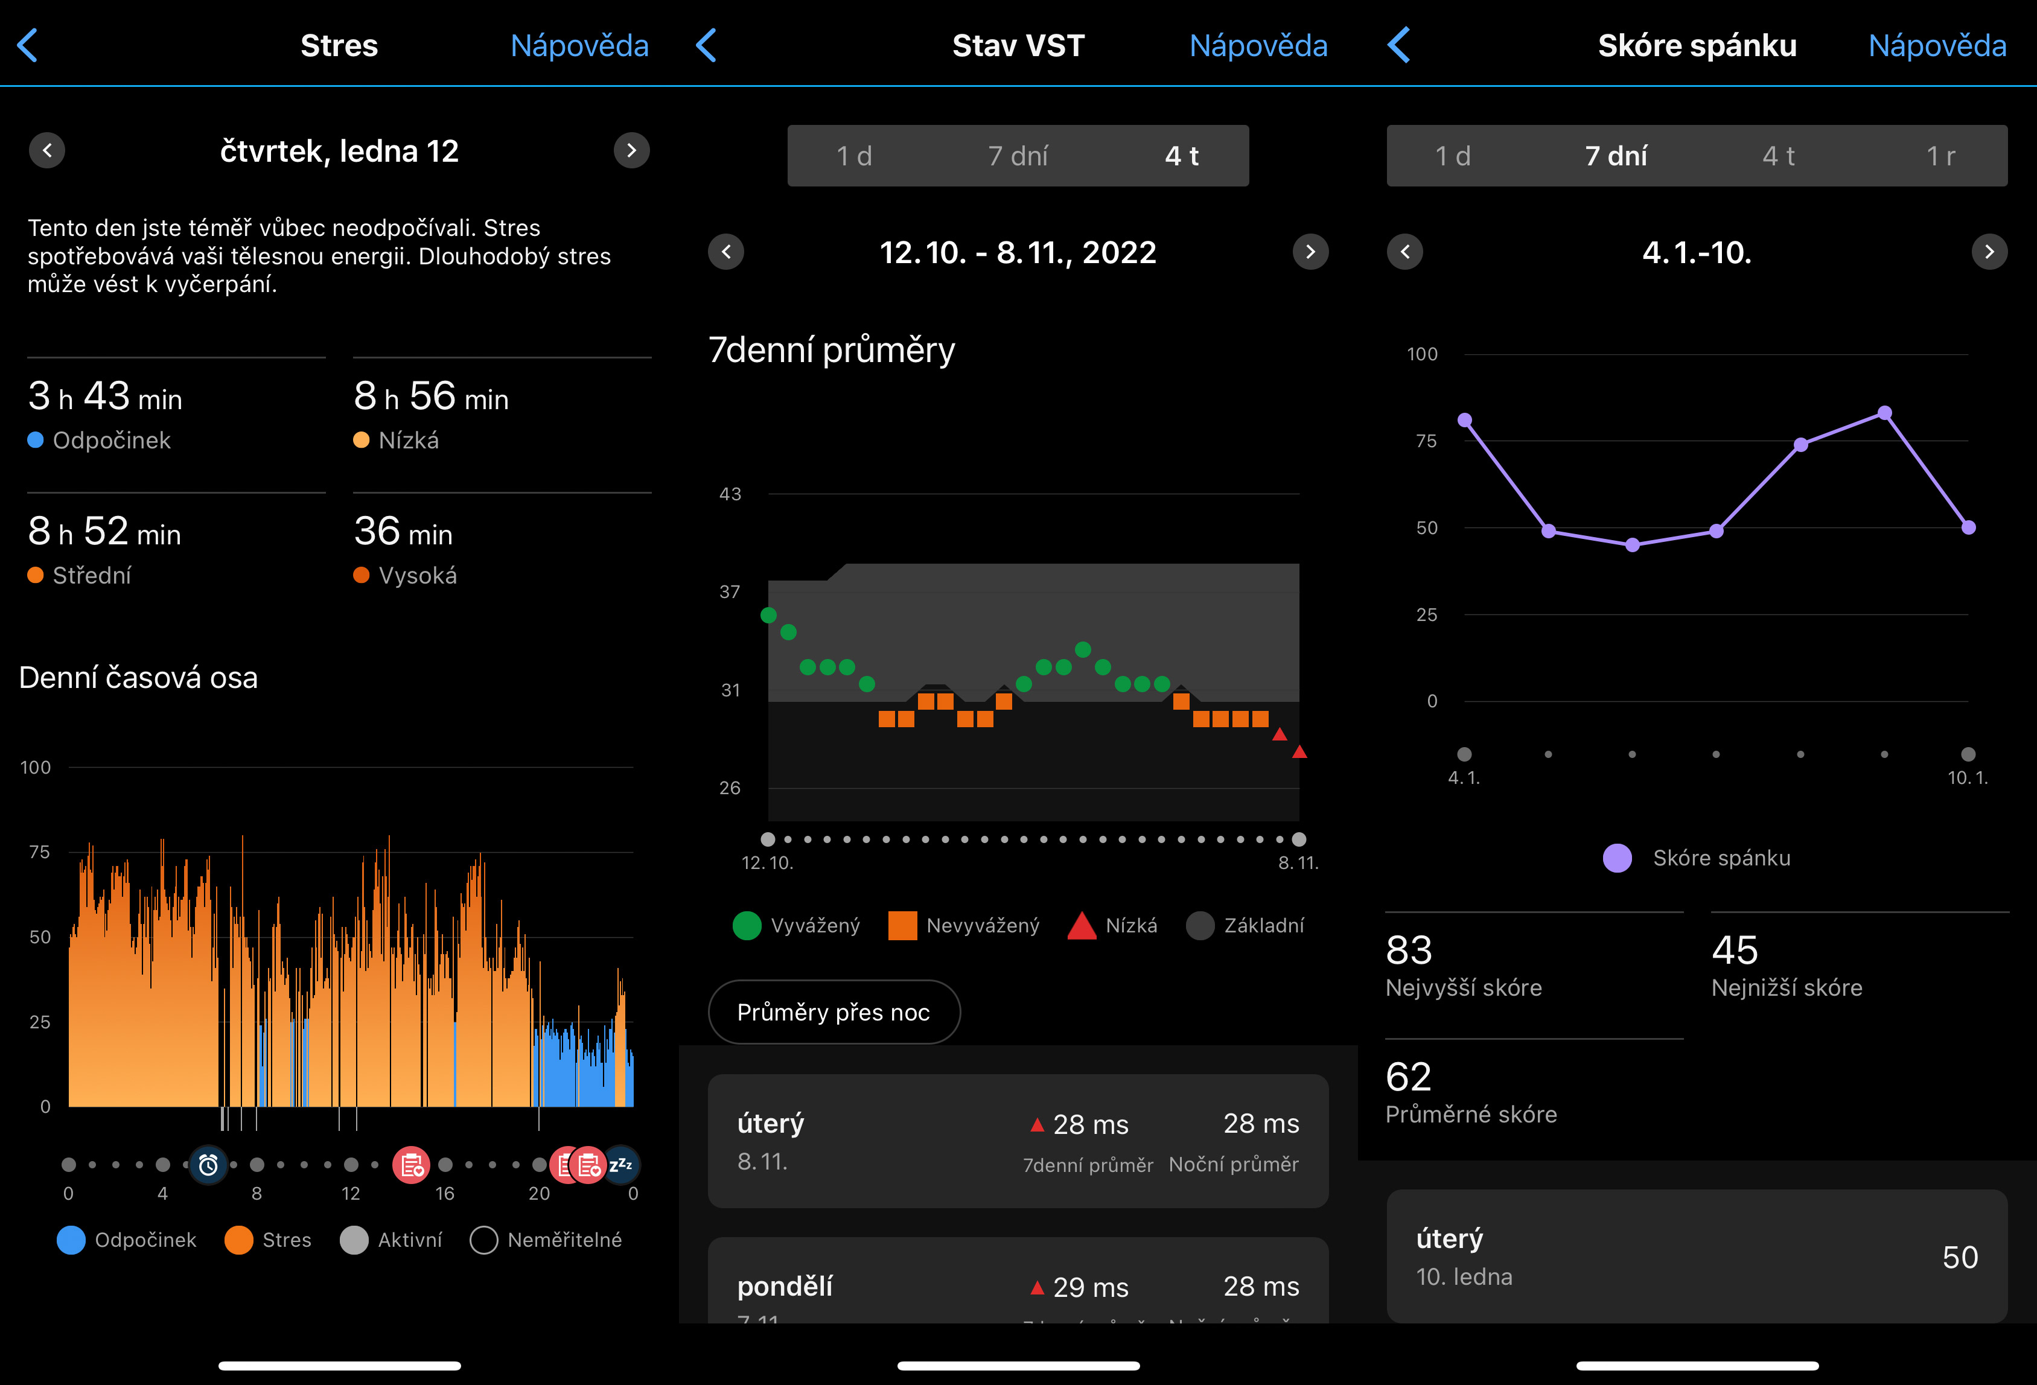Go to previous day before čtvrtek, ledna 12
The height and width of the screenshot is (1385, 2037).
pos(47,151)
